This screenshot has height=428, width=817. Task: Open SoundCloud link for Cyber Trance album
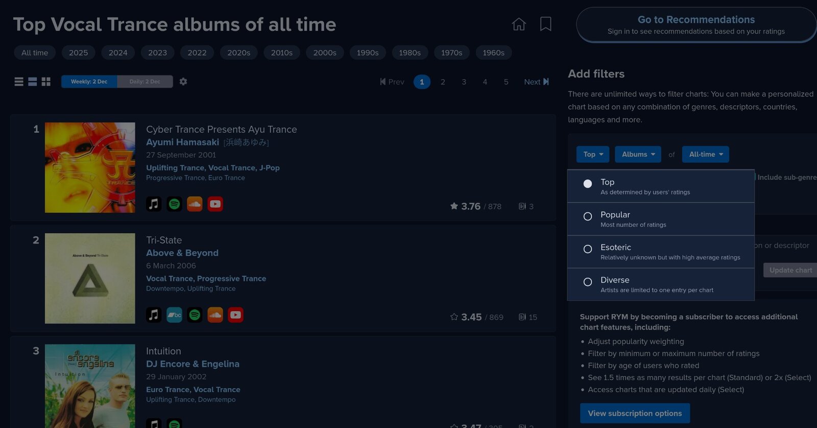pos(195,204)
